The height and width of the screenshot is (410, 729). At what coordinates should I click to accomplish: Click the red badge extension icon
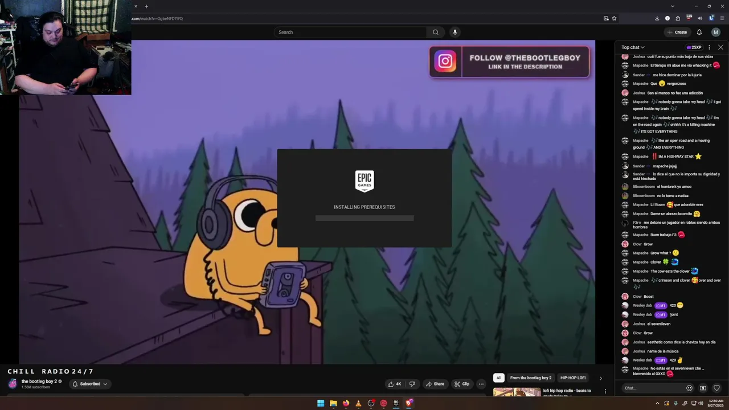point(689,18)
